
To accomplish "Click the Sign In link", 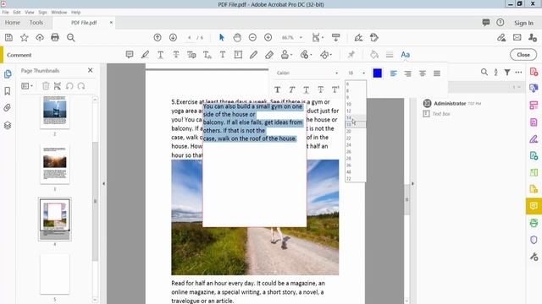I will tap(523, 23).
